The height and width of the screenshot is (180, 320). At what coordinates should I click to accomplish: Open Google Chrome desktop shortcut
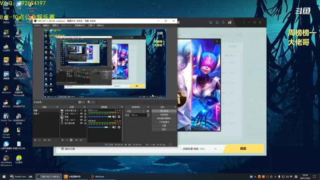[6, 133]
